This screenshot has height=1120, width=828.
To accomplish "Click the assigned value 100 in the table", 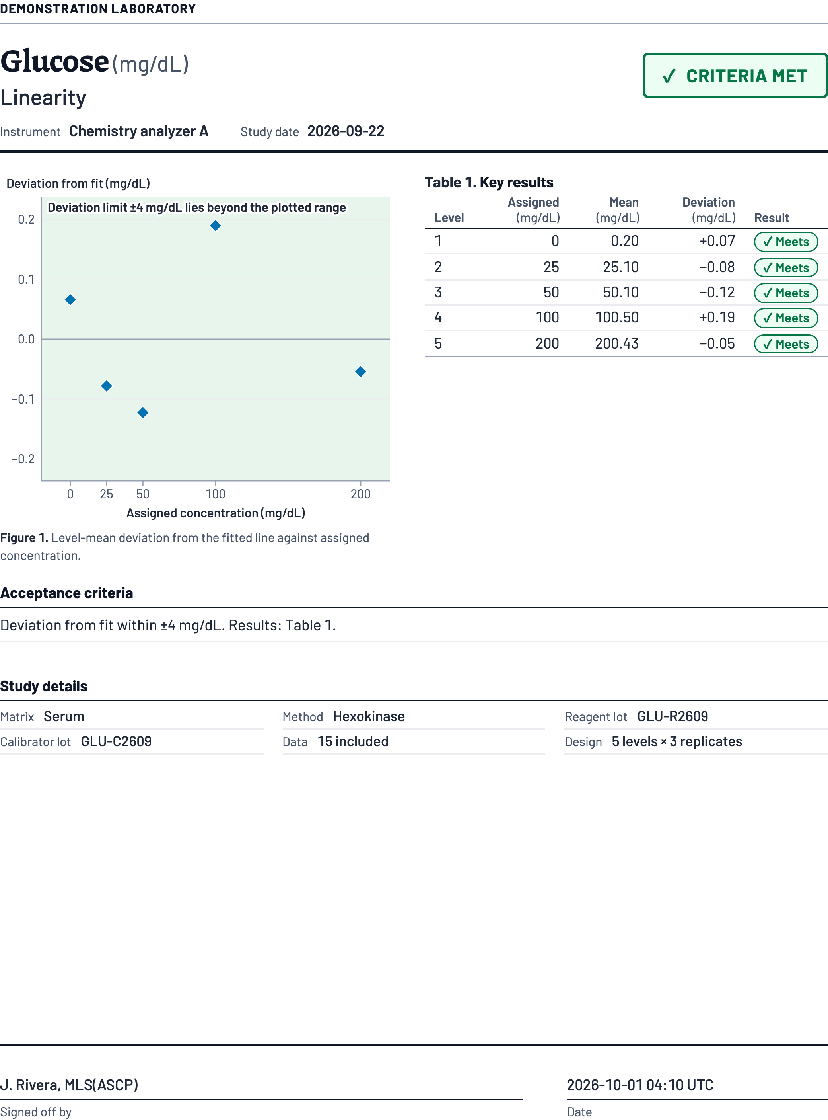I will (x=547, y=317).
